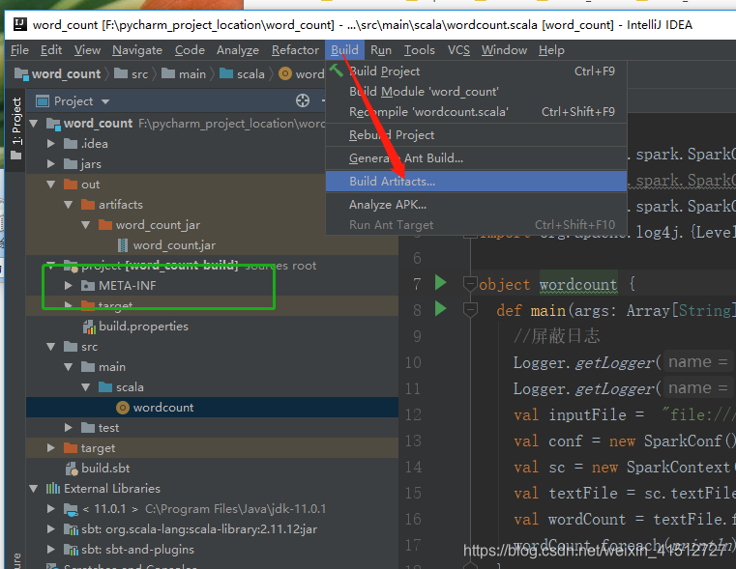The image size is (736, 569).
Task: Open the File menu
Action: pos(19,49)
